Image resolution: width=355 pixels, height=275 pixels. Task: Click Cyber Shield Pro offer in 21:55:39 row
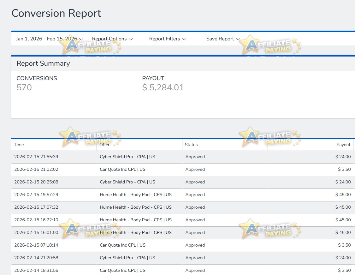127,157
